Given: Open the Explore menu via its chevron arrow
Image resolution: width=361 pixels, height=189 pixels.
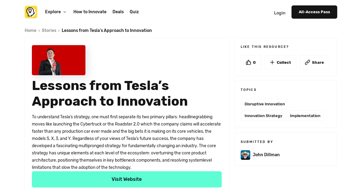Looking at the screenshot, I should tap(64, 12).
